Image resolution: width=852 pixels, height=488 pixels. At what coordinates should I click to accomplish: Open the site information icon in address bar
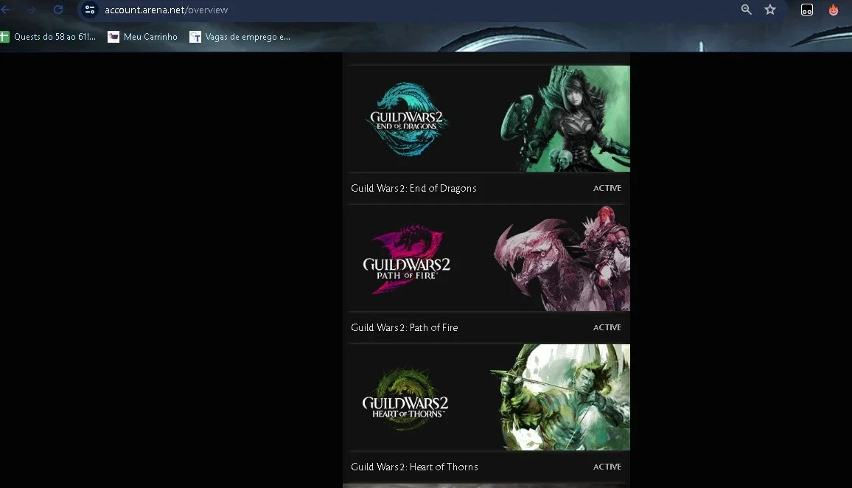90,10
